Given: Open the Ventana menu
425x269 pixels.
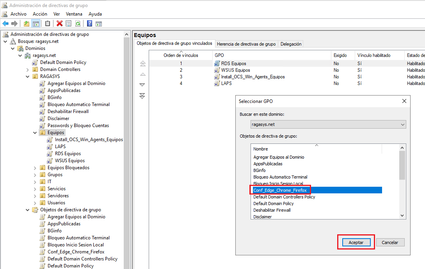Looking at the screenshot, I should (x=74, y=14).
